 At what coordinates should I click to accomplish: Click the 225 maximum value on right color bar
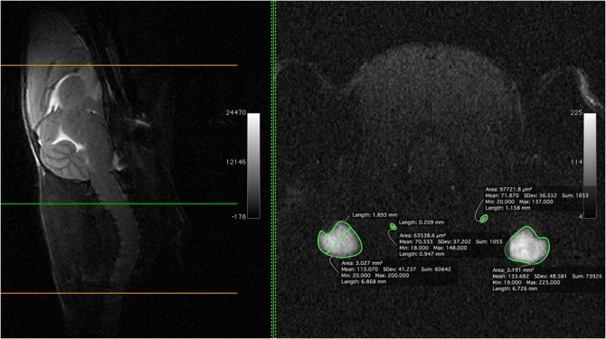(576, 113)
